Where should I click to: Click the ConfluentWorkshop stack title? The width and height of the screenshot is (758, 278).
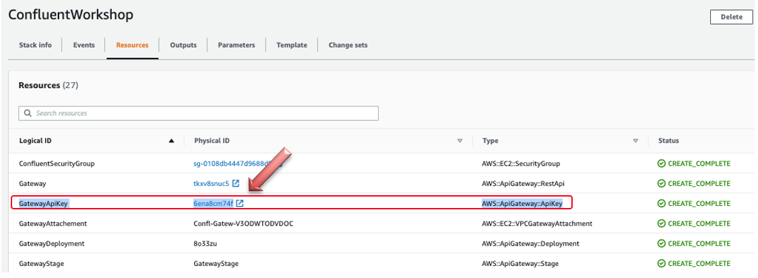(x=71, y=15)
